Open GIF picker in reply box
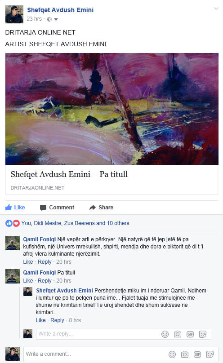223x363 pixels. point(190,334)
